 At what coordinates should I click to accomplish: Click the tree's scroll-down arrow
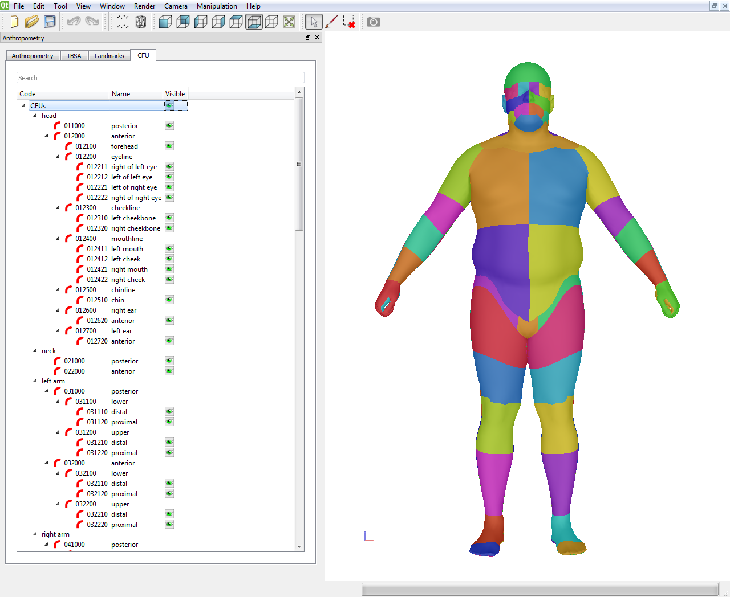tap(299, 547)
